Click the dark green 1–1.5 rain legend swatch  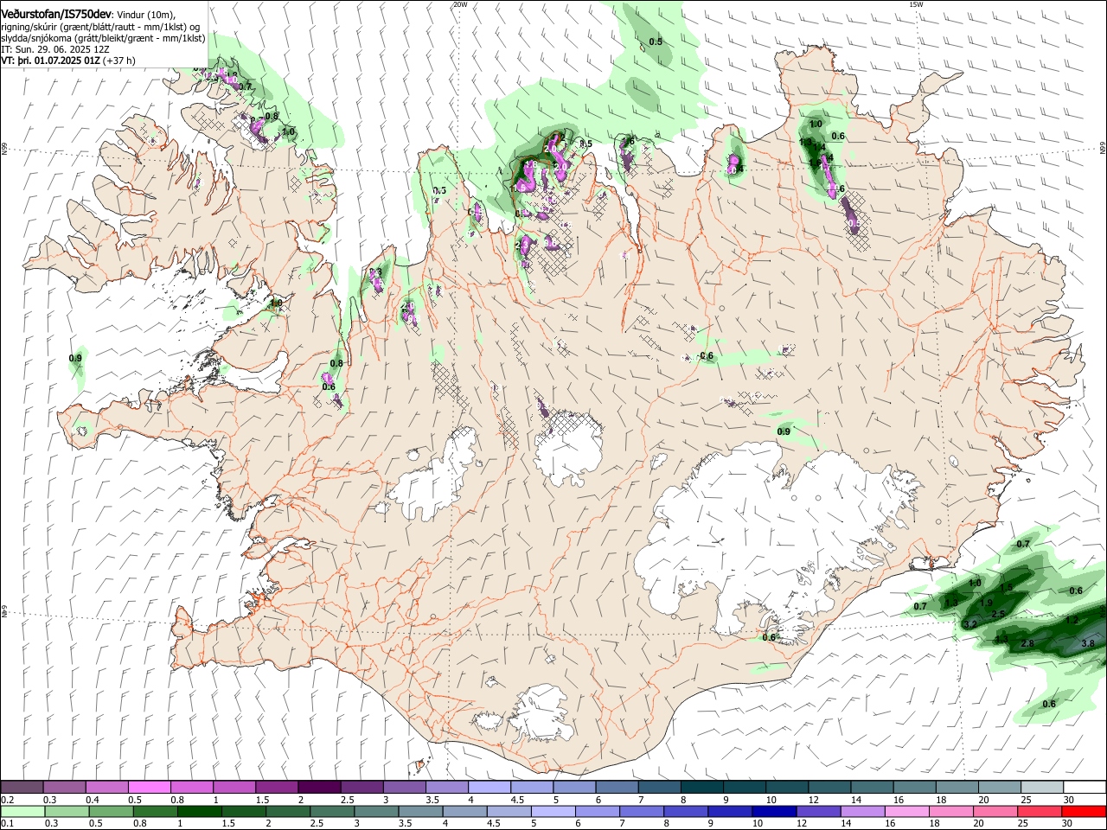pos(199,811)
